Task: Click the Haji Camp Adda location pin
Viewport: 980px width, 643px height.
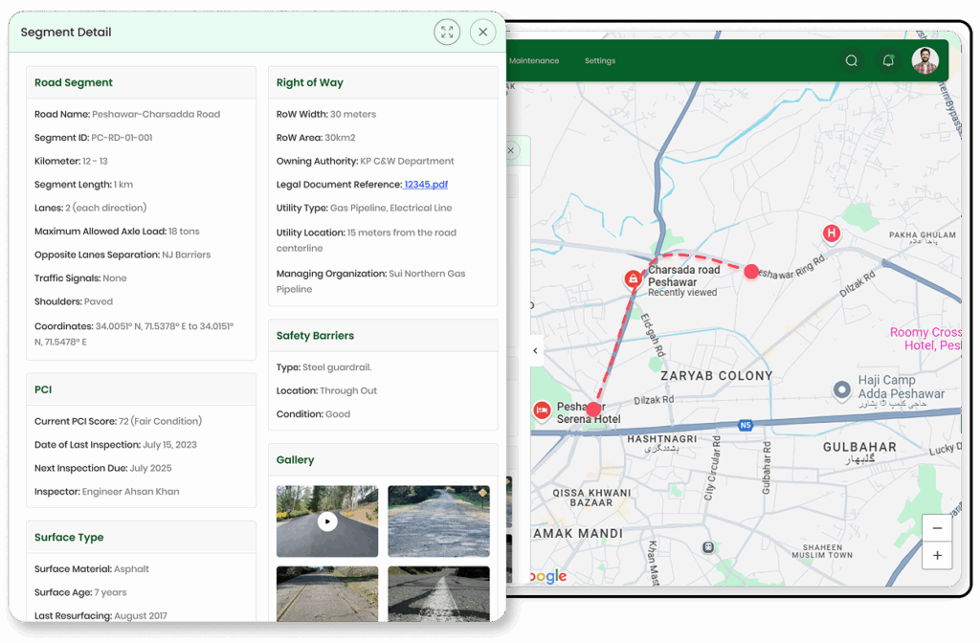Action: point(841,389)
